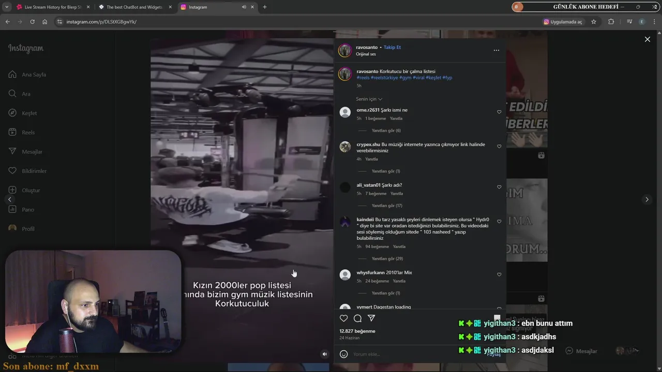Image resolution: width=662 pixels, height=372 pixels.
Task: Go to next post arrow
Action: (646, 199)
